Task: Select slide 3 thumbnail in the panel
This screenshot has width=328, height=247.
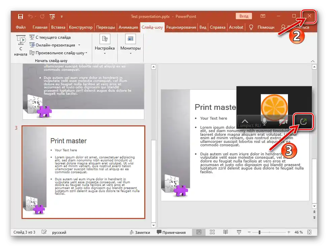Action: tap(83, 172)
